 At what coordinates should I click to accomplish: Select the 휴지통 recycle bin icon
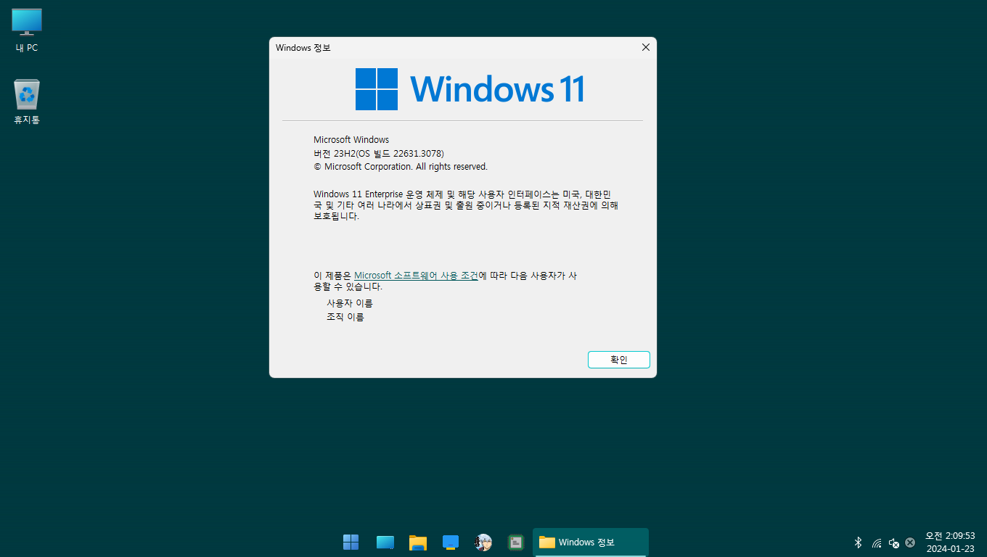tap(27, 102)
